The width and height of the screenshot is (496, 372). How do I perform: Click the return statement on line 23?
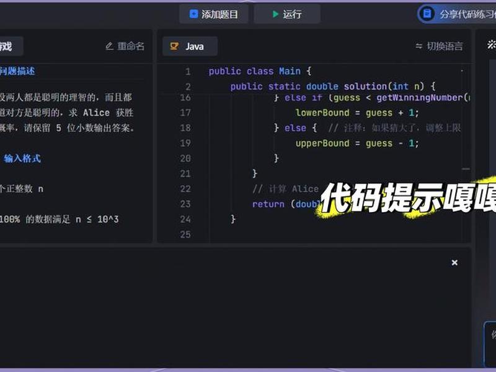[x=286, y=204]
